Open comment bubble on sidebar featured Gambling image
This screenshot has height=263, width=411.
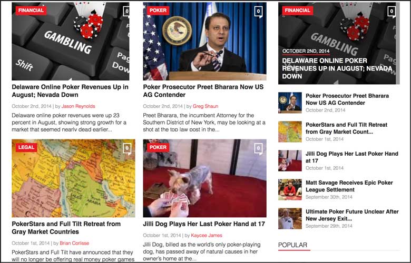click(392, 12)
